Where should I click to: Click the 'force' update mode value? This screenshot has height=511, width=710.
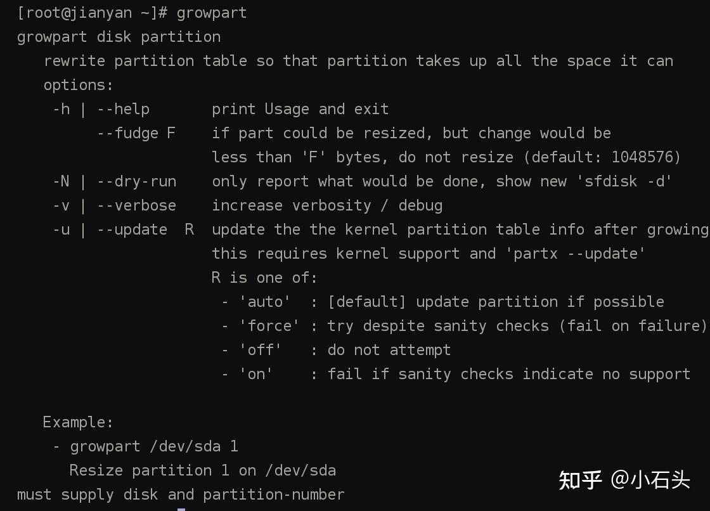[x=269, y=326]
